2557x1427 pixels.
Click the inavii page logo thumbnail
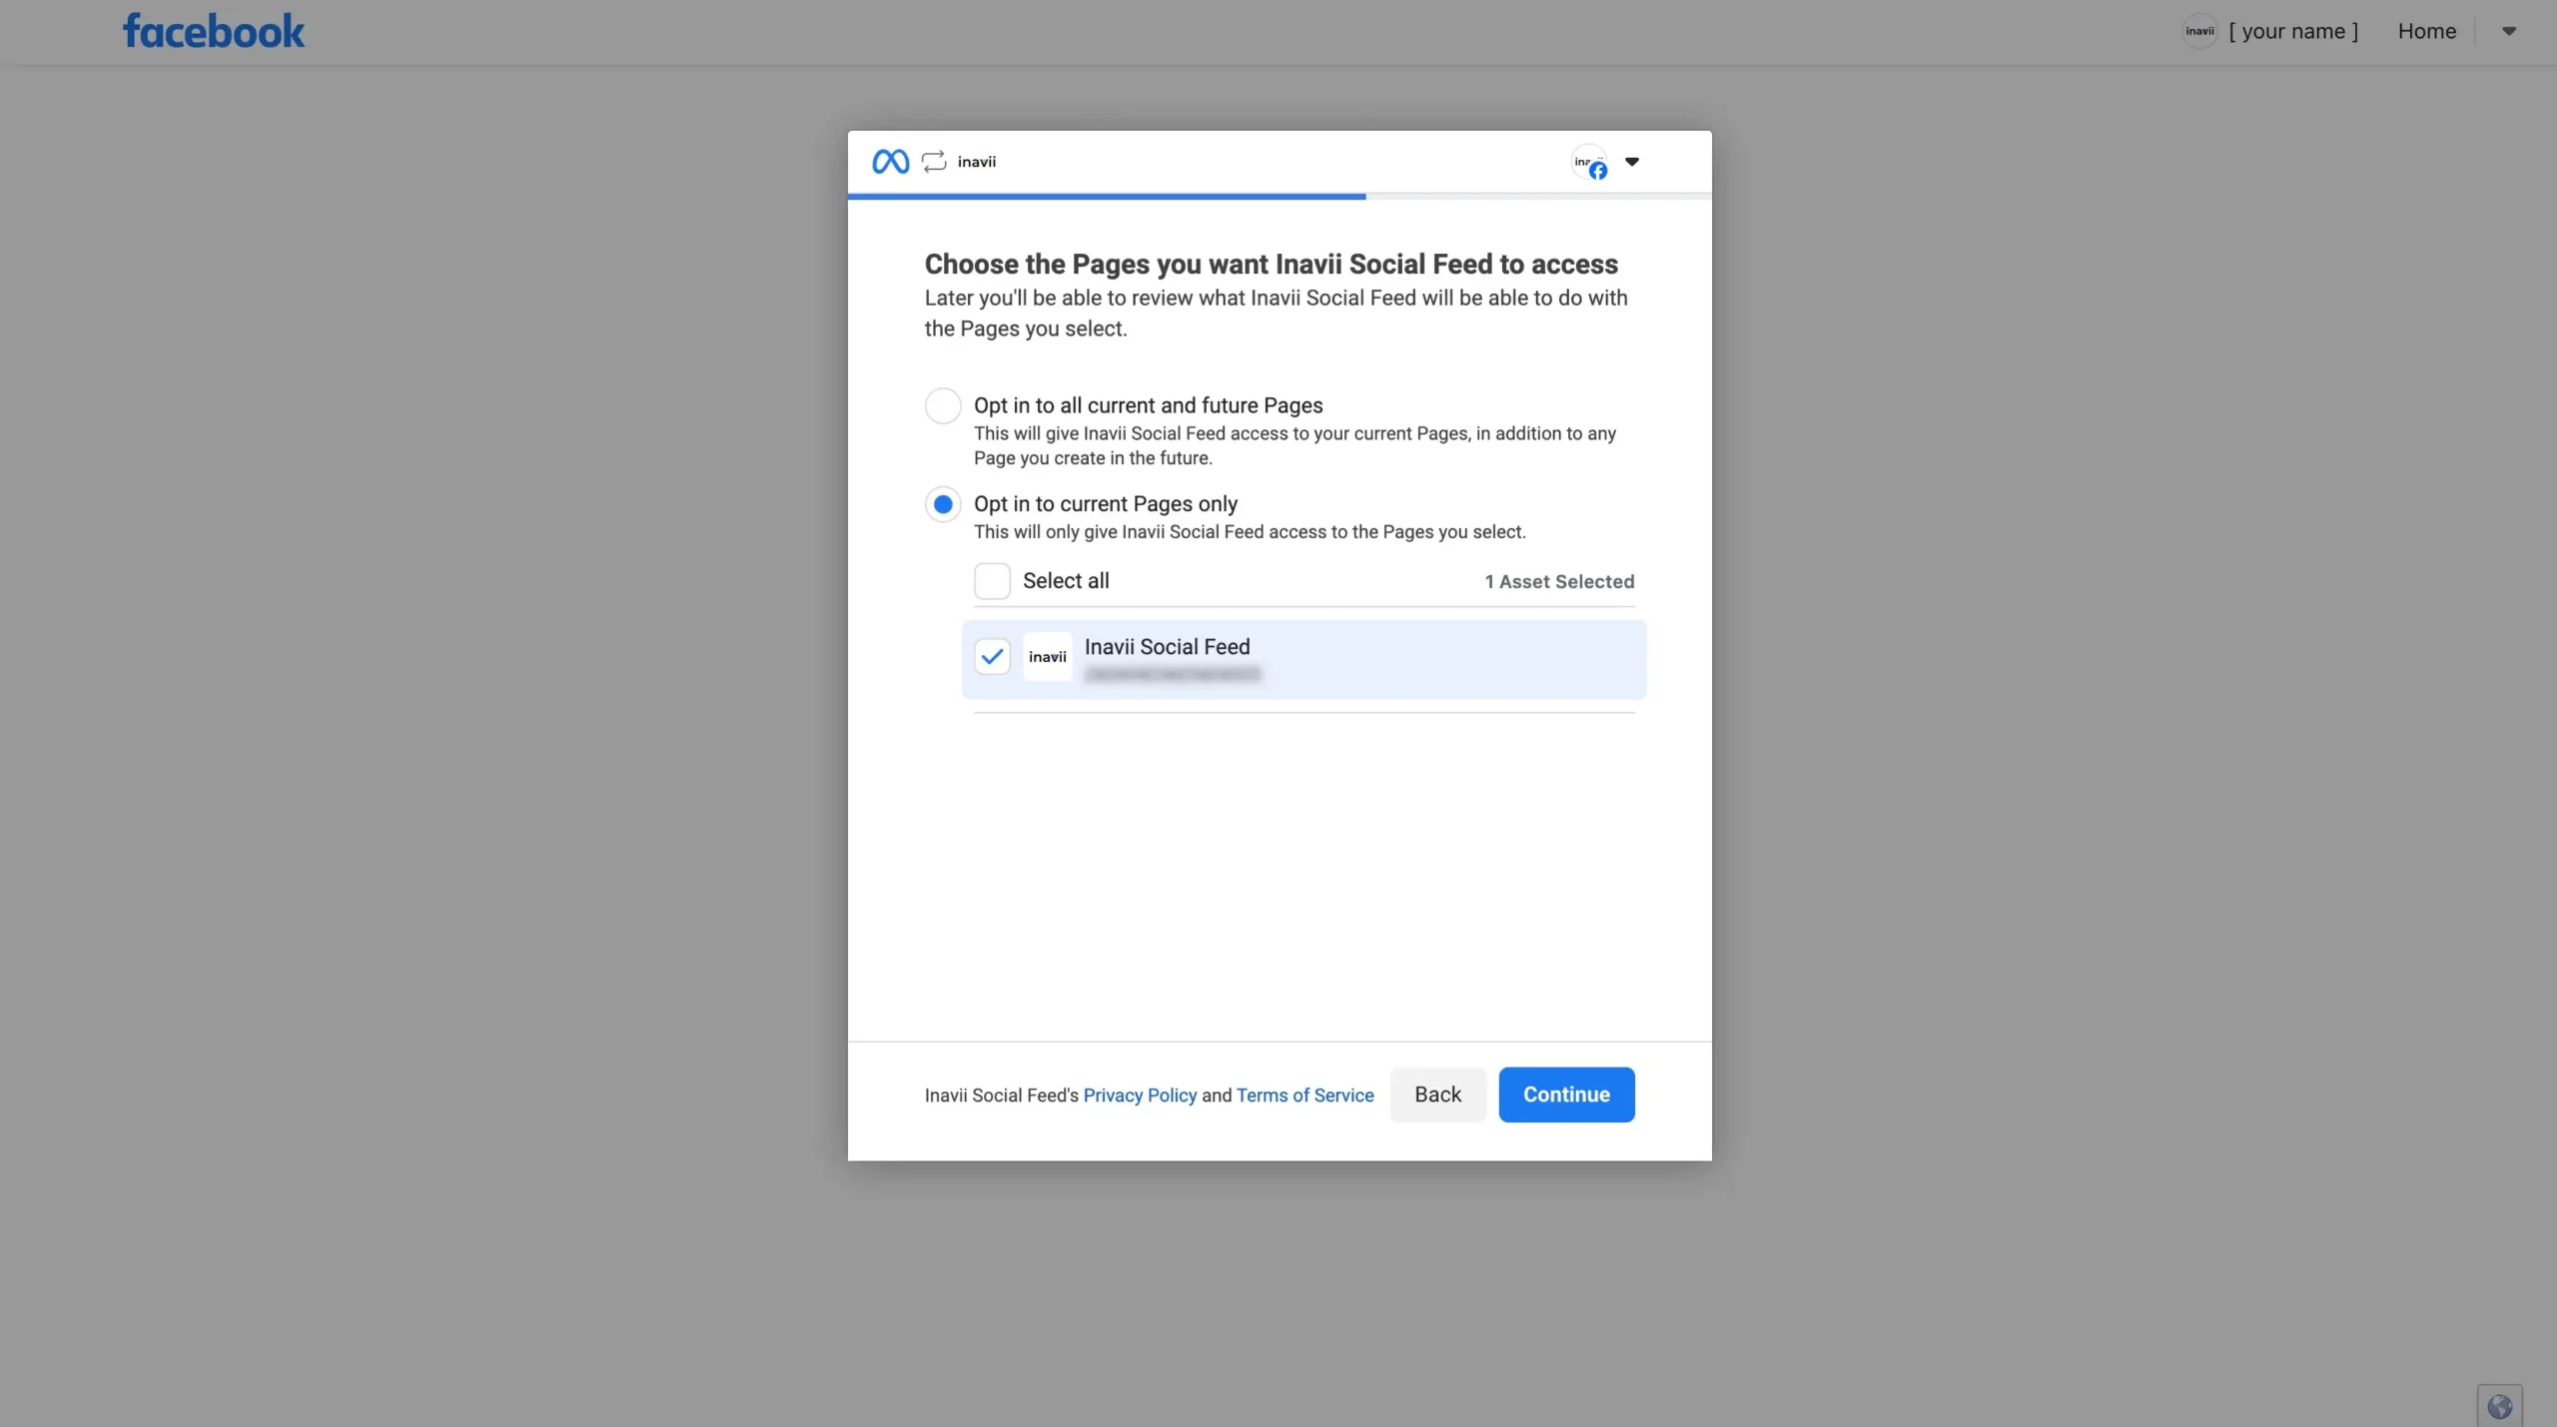click(1047, 657)
